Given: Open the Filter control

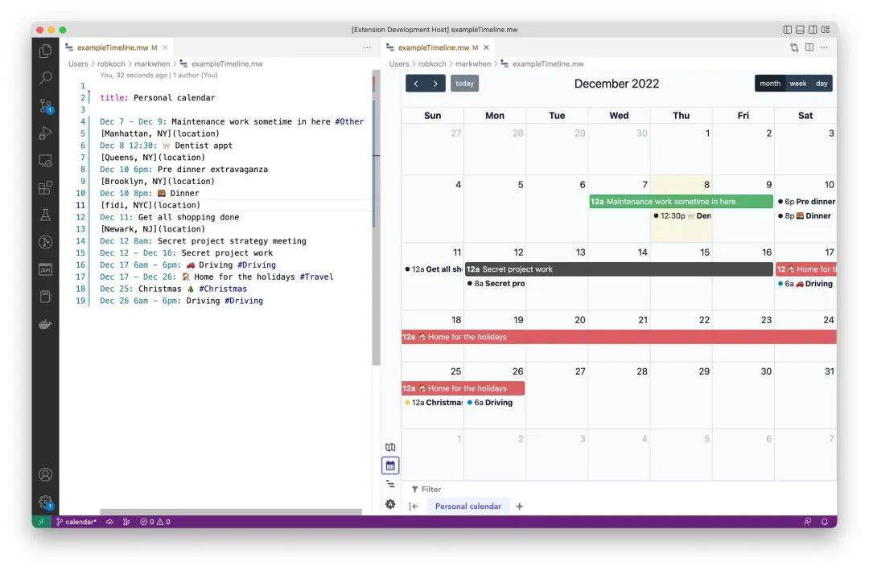Looking at the screenshot, I should pyautogui.click(x=426, y=489).
